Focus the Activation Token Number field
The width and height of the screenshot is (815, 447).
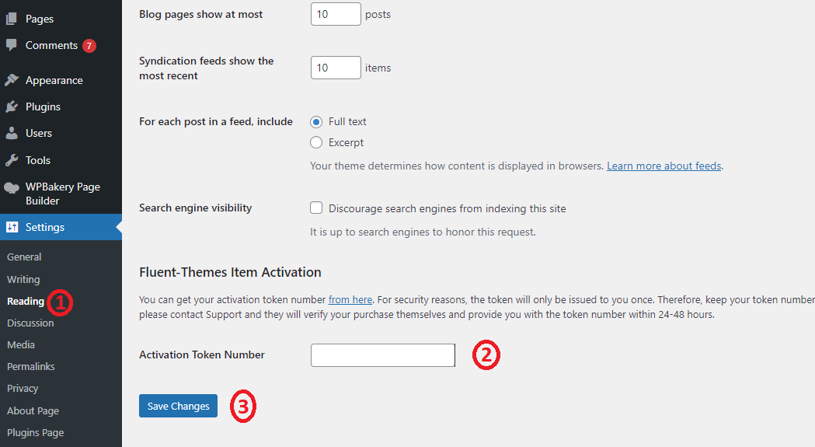(x=382, y=355)
